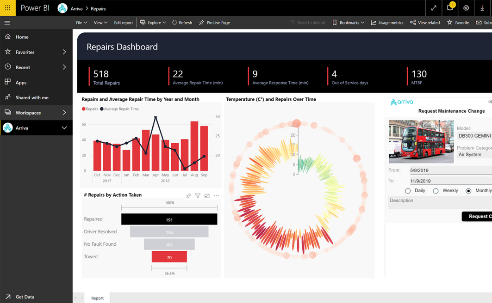Click View related in toolbar
This screenshot has height=303, width=492.
pos(425,23)
